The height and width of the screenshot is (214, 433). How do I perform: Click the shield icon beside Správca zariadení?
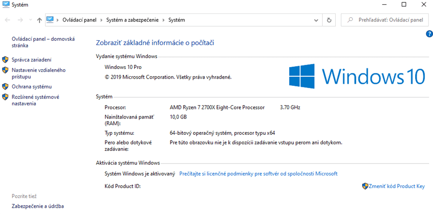coord(5,60)
